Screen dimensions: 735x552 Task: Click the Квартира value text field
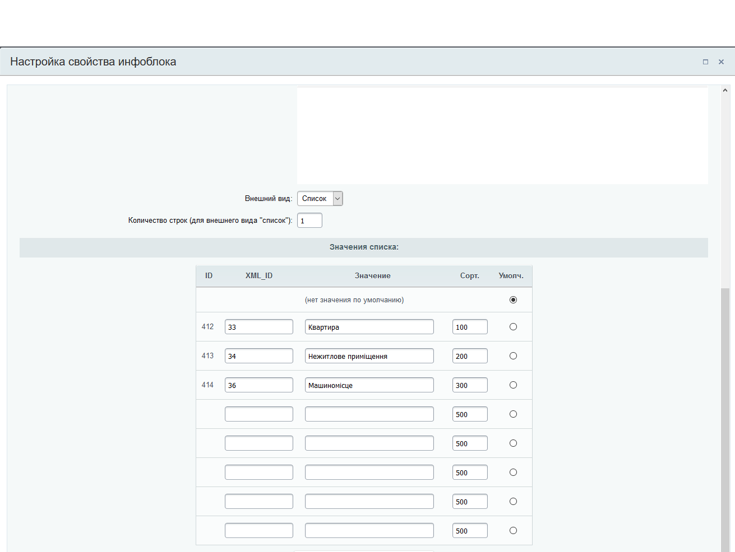(369, 327)
